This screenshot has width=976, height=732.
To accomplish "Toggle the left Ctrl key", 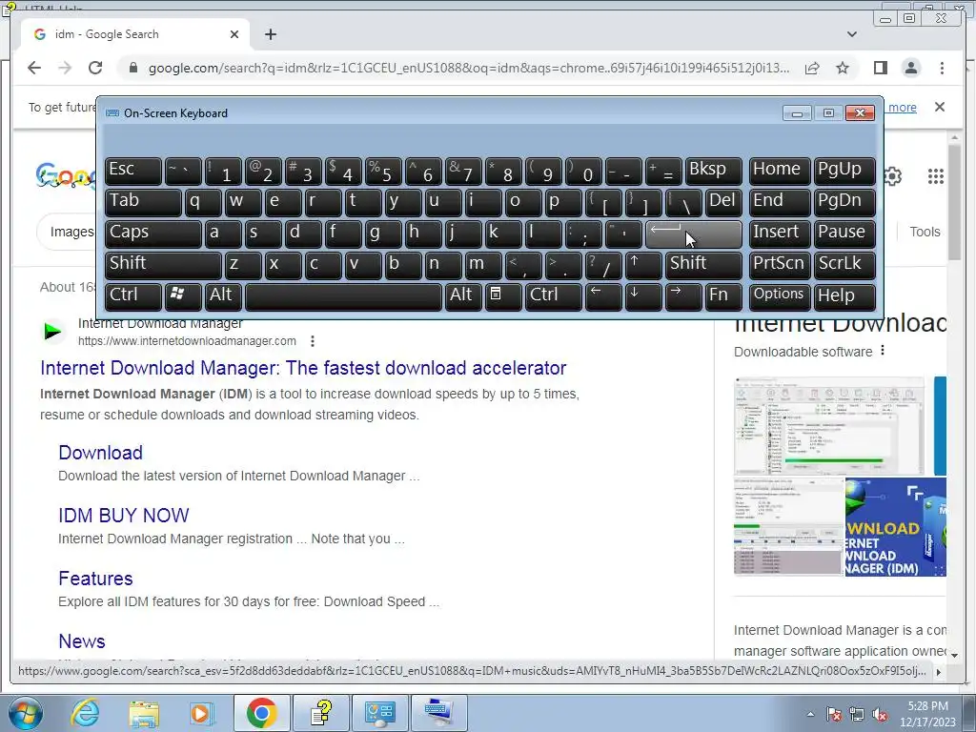I will coord(133,296).
